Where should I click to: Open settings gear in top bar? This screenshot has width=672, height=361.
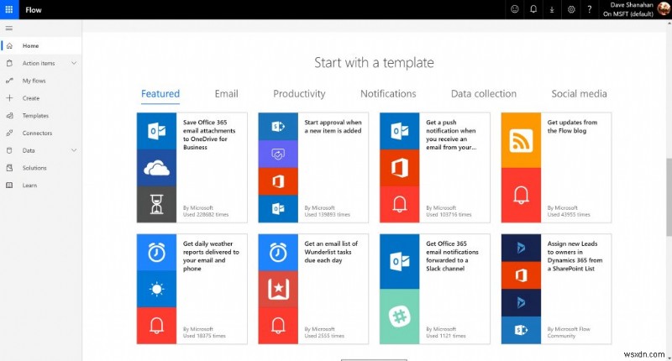(x=571, y=9)
